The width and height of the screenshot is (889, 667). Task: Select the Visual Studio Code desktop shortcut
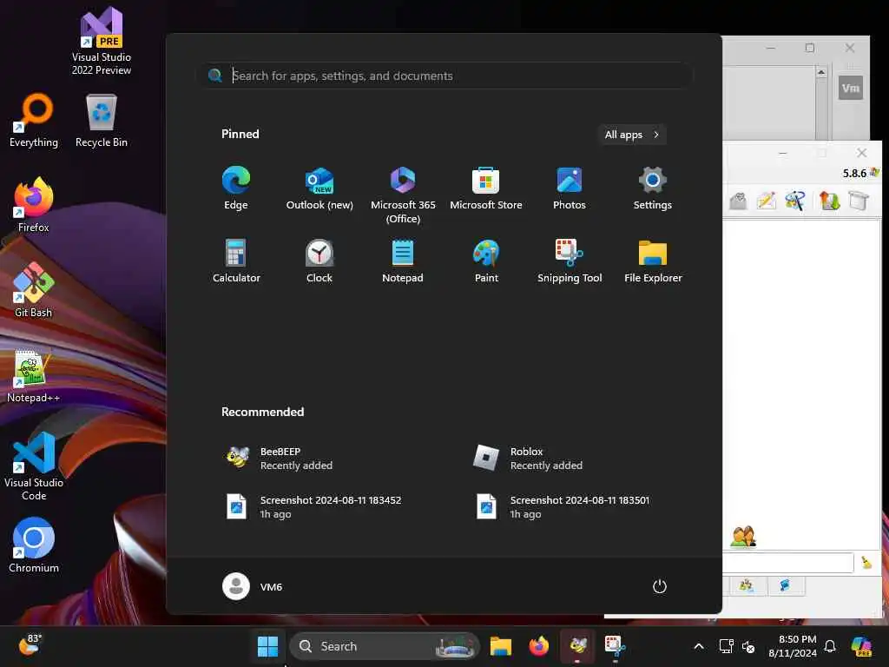coord(34,466)
